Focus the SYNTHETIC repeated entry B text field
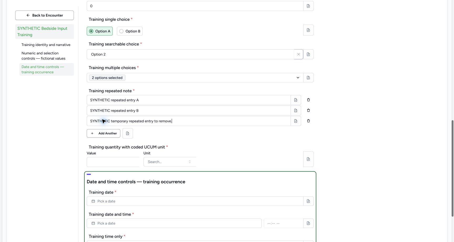This screenshot has width=454, height=242. pos(189,111)
